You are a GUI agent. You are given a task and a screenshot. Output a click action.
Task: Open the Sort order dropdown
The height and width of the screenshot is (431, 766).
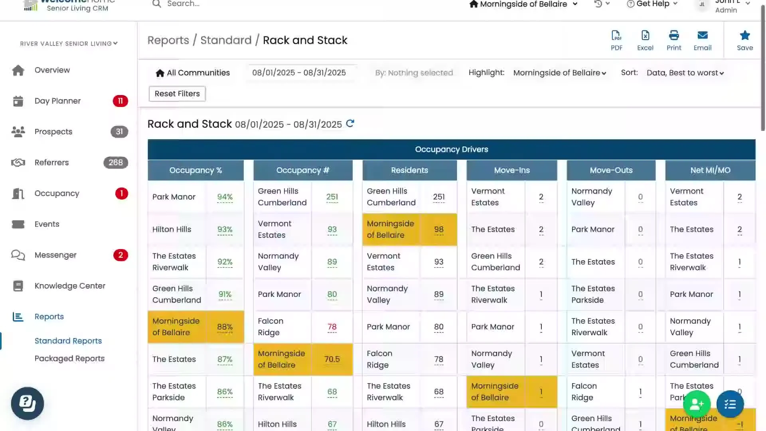tap(685, 73)
